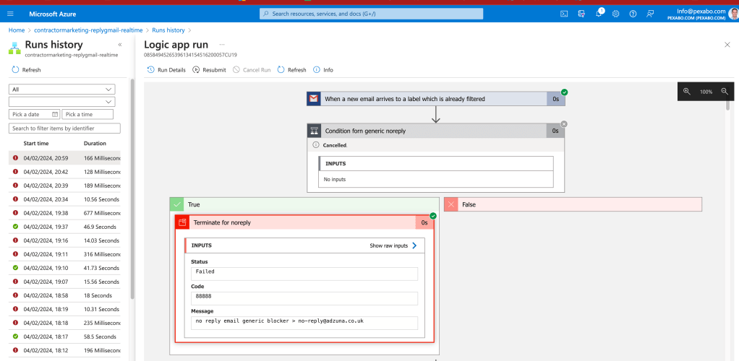Open Run Details
The height and width of the screenshot is (361, 739).
(x=166, y=69)
